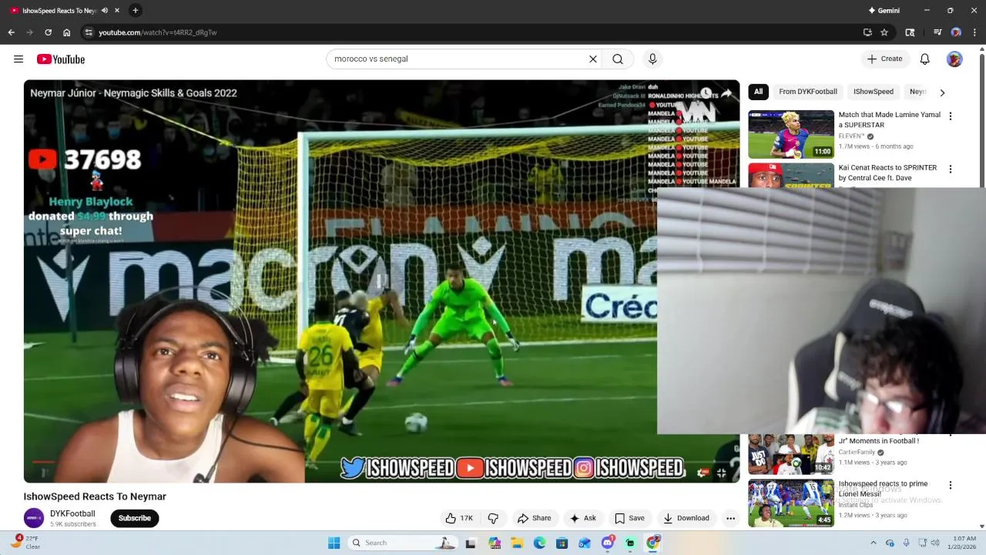Select the From DYKFootball chip
This screenshot has width=986, height=555.
[x=807, y=92]
